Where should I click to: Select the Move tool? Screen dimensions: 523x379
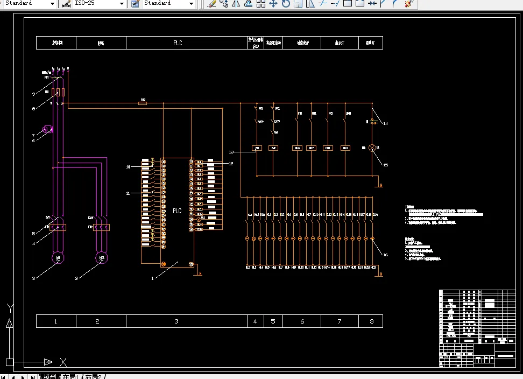[273, 4]
